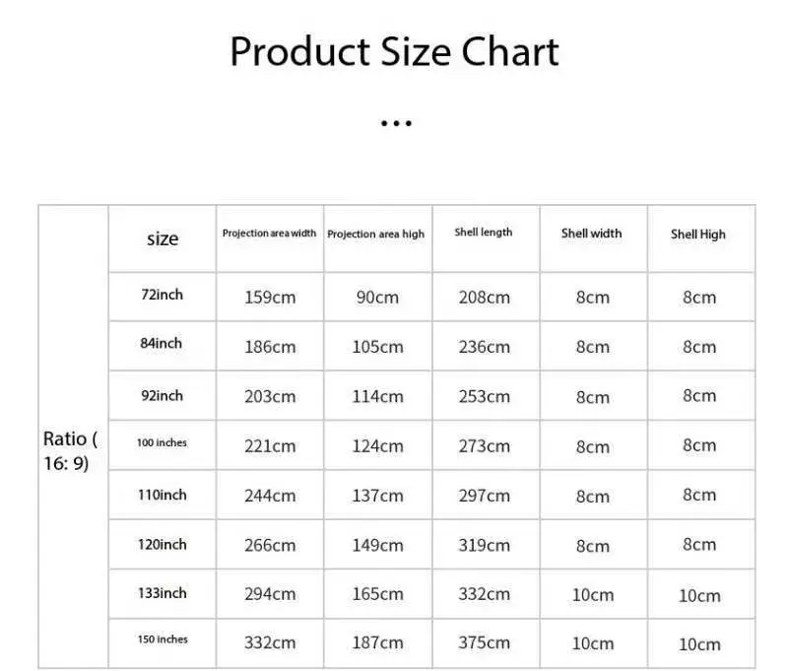Click the Shell width column header

point(592,234)
